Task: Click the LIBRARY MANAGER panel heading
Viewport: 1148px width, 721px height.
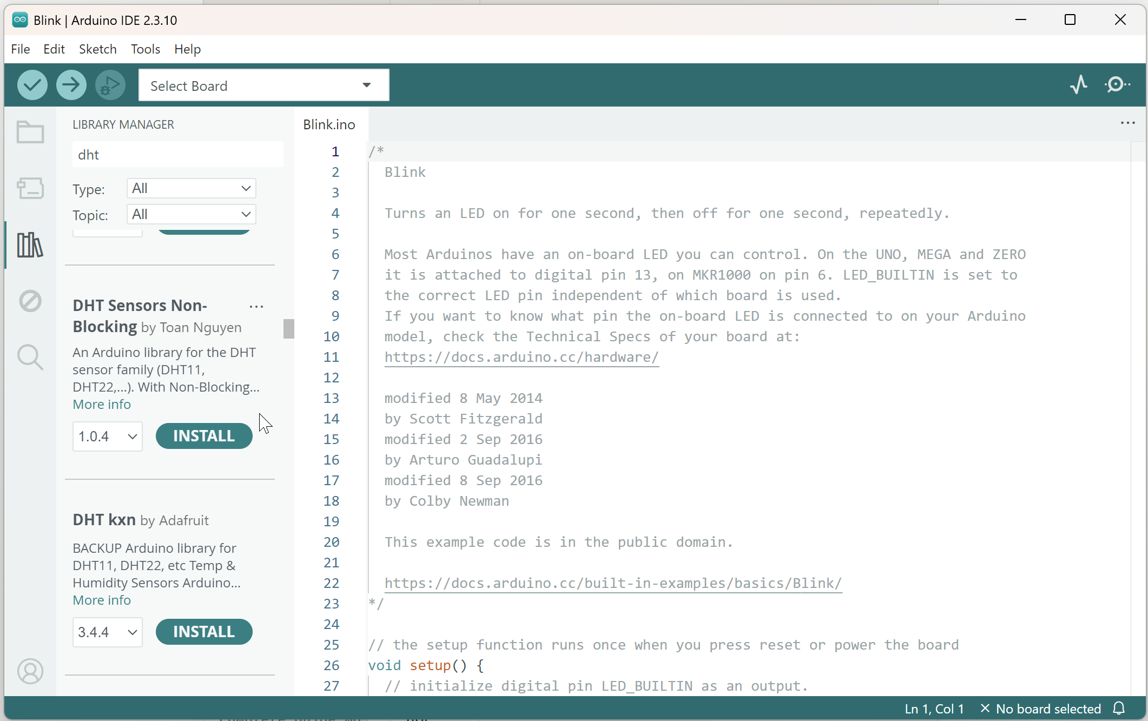Action: 123,124
